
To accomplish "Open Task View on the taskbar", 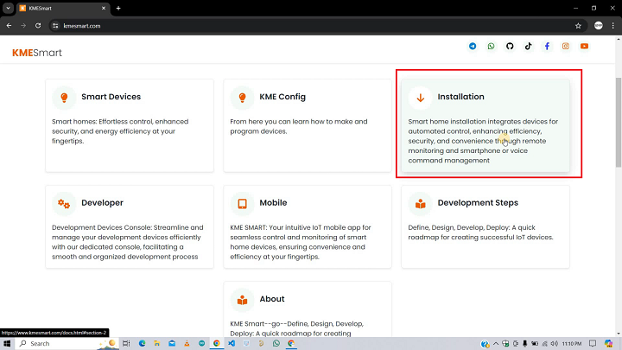I will coord(126,344).
